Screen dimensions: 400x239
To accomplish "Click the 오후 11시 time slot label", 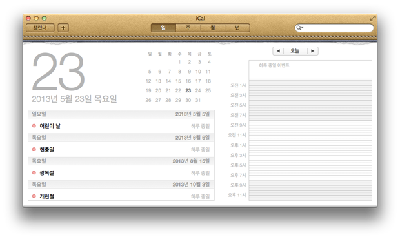I will point(237,195).
